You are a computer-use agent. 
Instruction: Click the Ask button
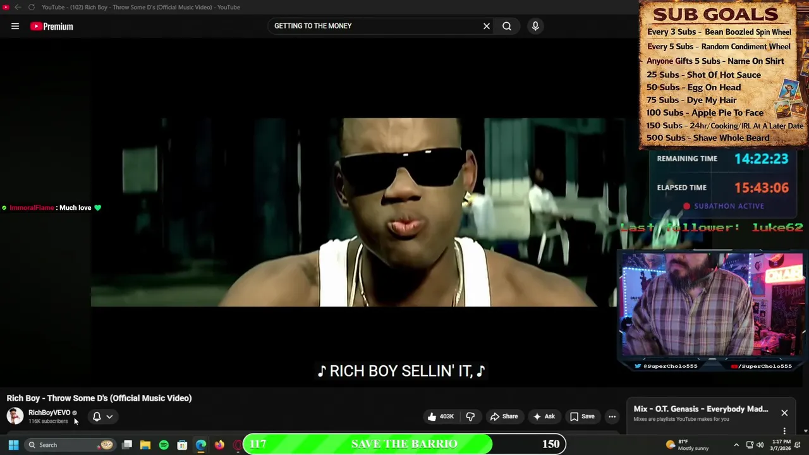(544, 416)
